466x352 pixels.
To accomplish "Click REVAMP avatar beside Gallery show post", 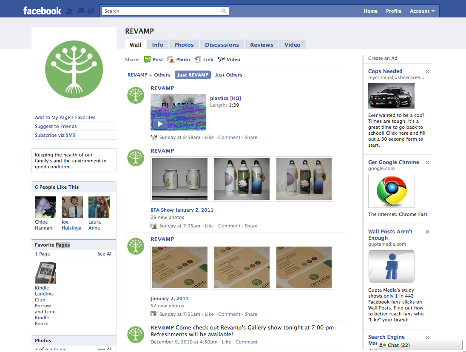I will coord(136,335).
